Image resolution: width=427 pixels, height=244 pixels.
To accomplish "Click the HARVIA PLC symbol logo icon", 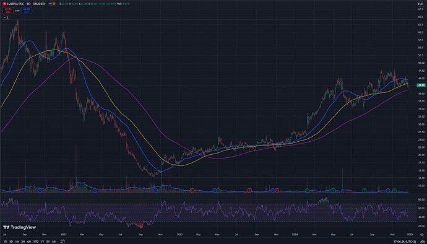I will (4, 4).
